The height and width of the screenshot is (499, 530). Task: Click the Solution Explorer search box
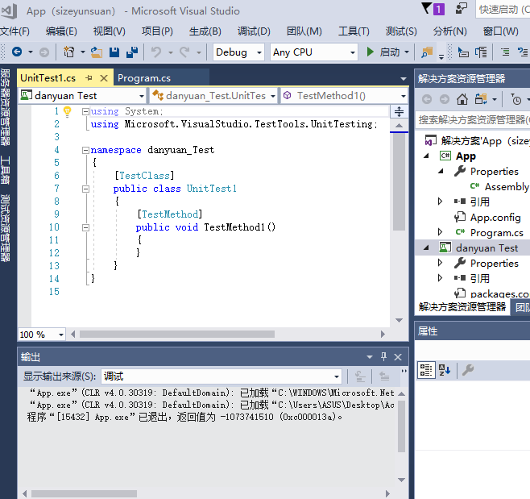coord(473,119)
